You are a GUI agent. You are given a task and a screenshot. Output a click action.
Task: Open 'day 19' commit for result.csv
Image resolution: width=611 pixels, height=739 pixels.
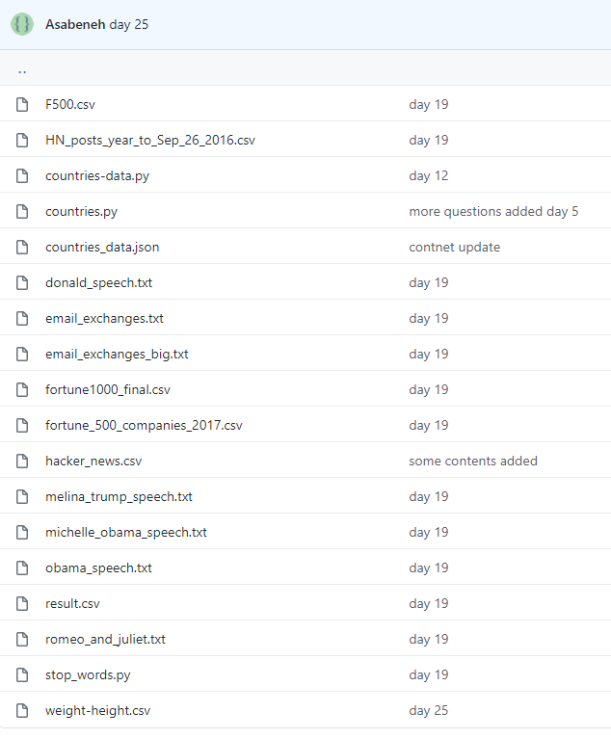[429, 603]
